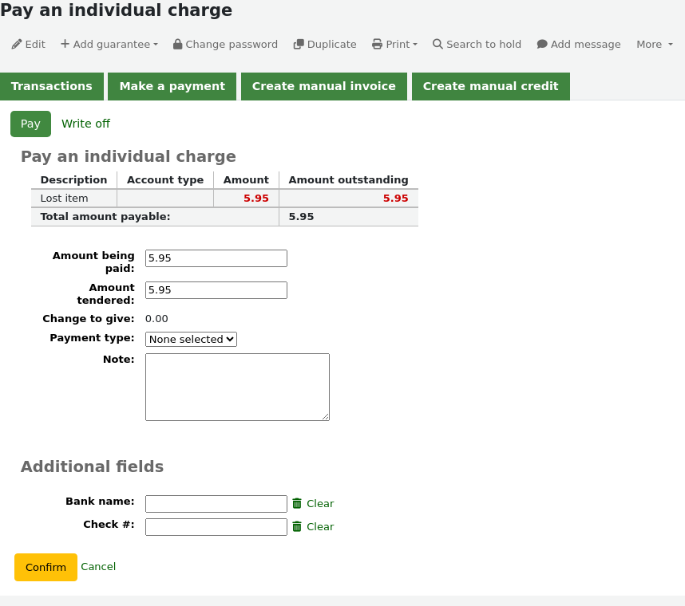Click the Change to give 0.00 value
Image resolution: width=685 pixels, height=606 pixels.
(x=156, y=318)
